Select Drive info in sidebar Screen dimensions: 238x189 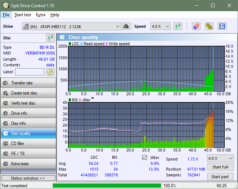pos(28,113)
